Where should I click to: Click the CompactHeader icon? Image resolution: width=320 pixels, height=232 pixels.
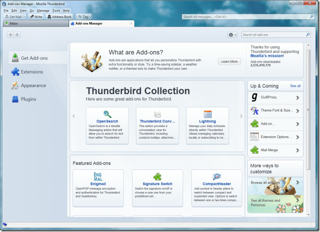coord(217,177)
